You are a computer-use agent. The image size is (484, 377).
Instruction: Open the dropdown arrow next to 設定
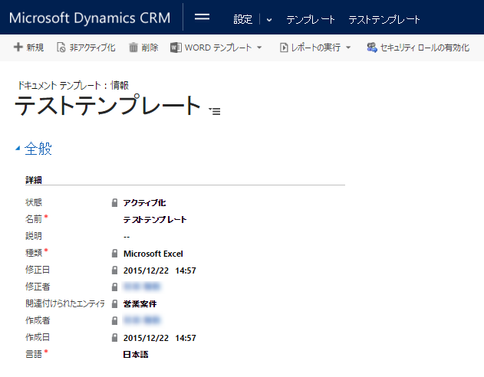point(269,20)
